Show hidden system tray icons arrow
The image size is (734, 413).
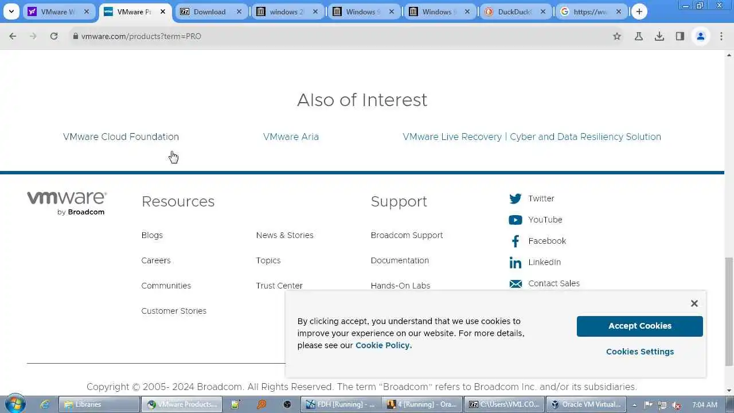(635, 405)
